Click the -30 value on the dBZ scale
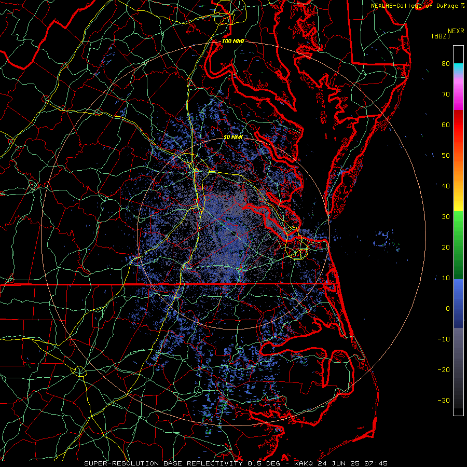This screenshot has width=467, height=467. coord(444,401)
